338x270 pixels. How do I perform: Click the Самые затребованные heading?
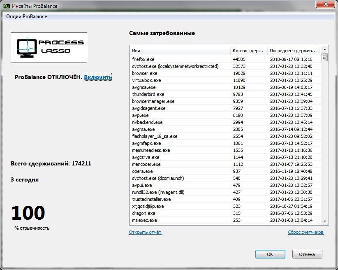tap(162, 33)
